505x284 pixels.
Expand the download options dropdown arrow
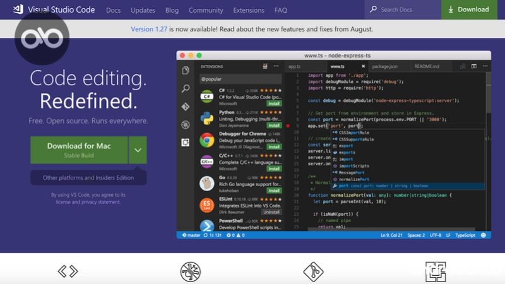click(x=138, y=150)
